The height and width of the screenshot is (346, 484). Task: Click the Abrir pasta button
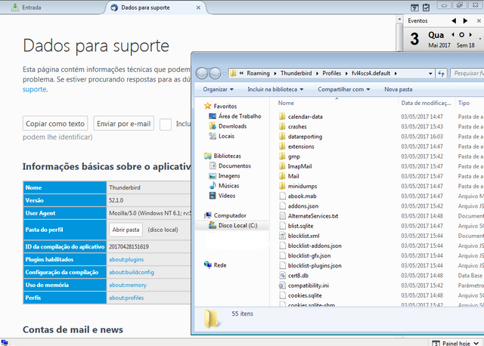point(126,230)
